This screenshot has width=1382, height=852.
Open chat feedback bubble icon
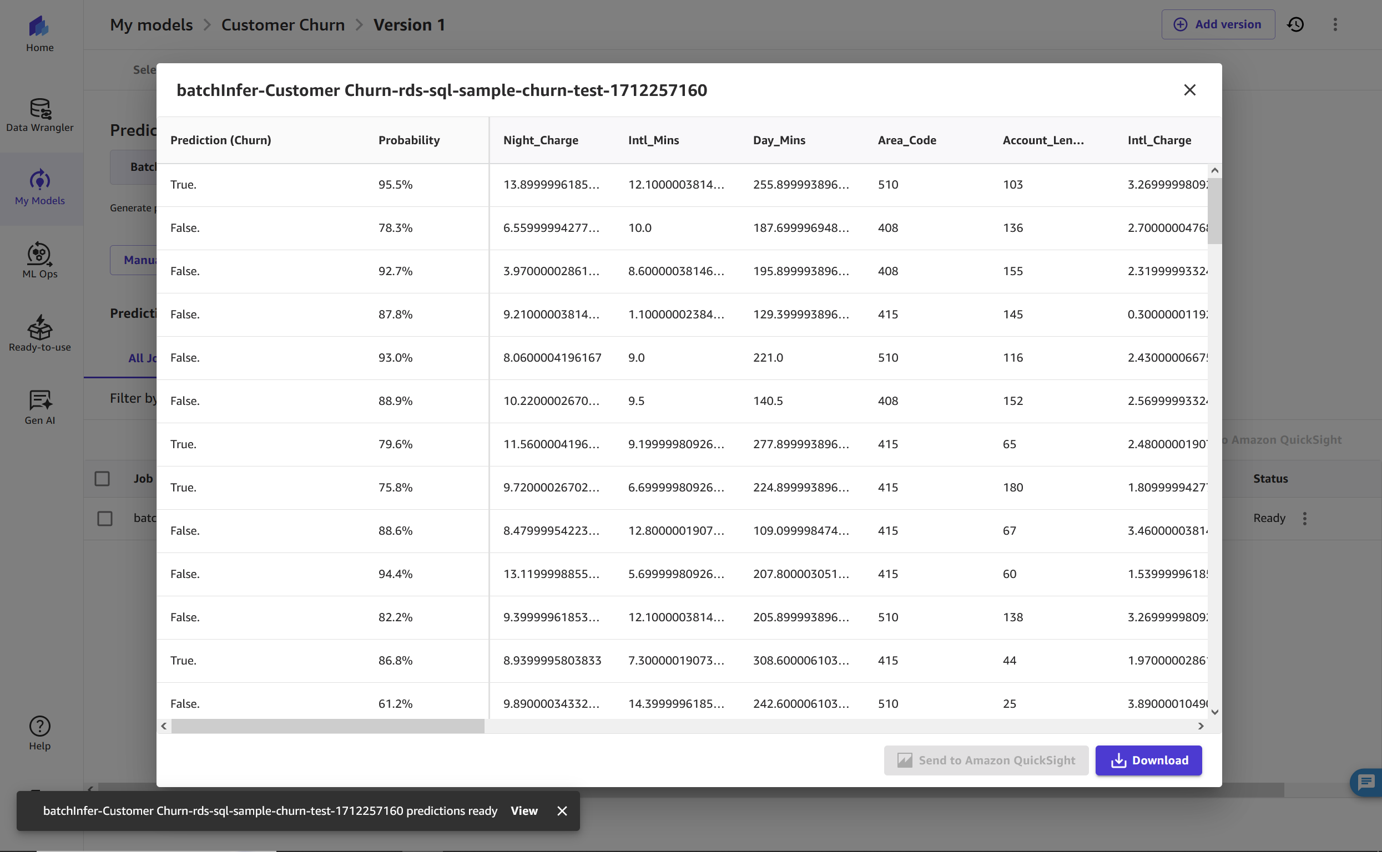coord(1366,782)
